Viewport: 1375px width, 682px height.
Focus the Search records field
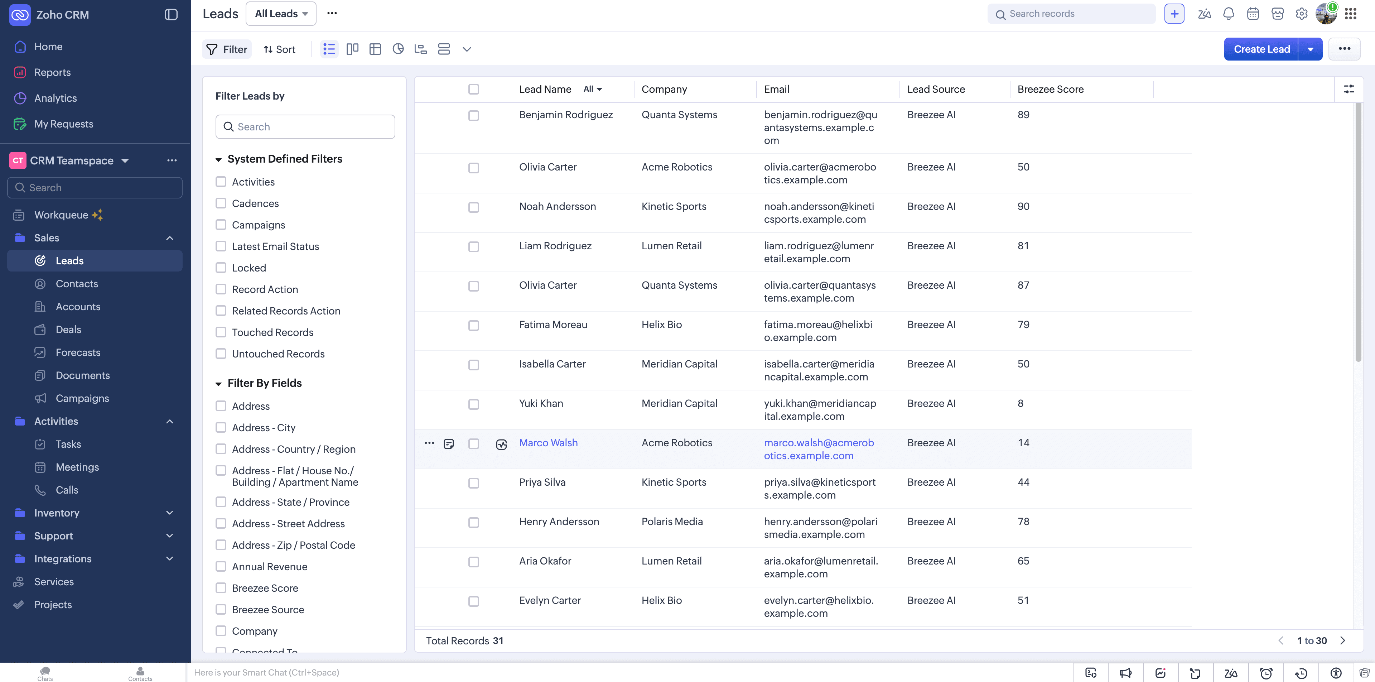tap(1072, 14)
